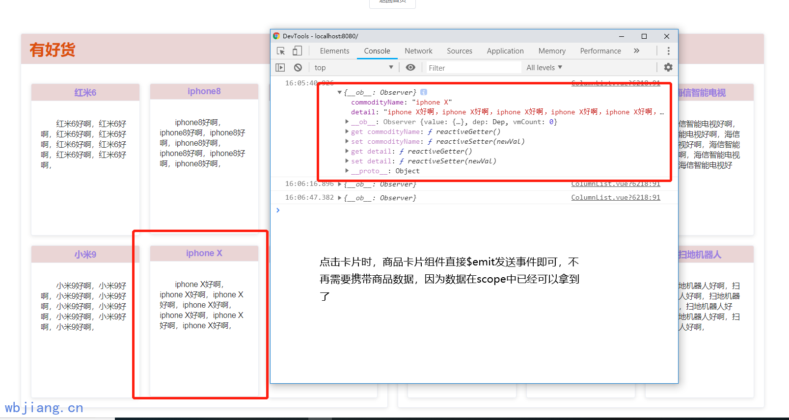Open live expression eye icon
789x420 pixels.
click(x=410, y=68)
